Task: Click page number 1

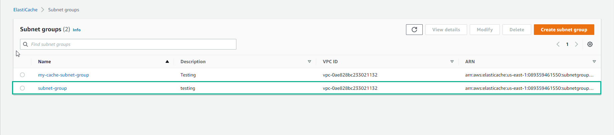Action: (x=567, y=44)
